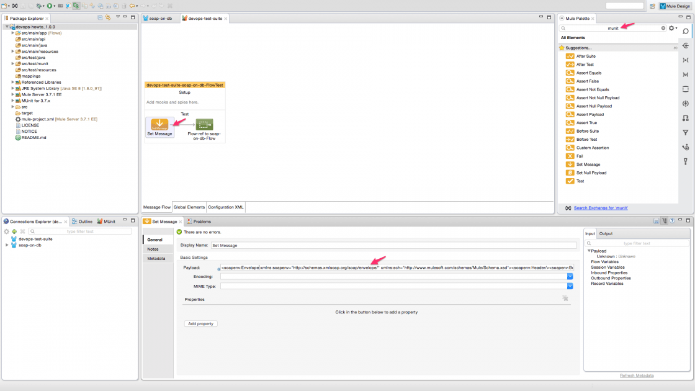Open the Encoding dropdown in Set Message settings
This screenshot has height=391, width=695.
point(570,277)
